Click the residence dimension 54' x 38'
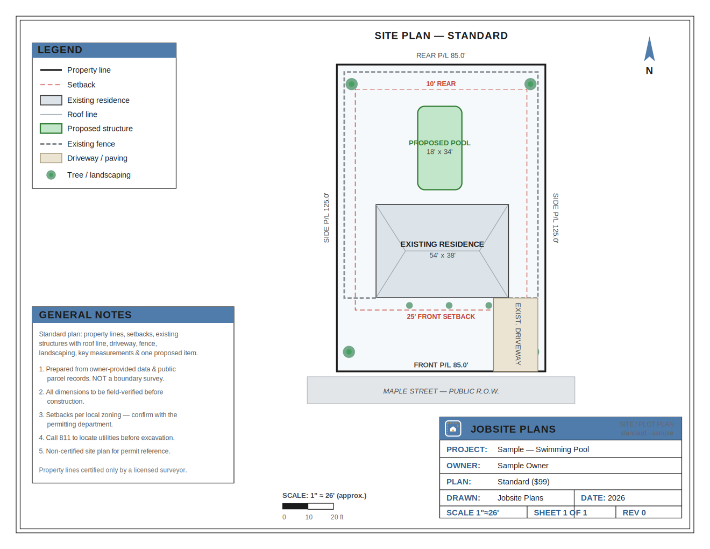Screen dimensions: 710x549 pos(442,256)
